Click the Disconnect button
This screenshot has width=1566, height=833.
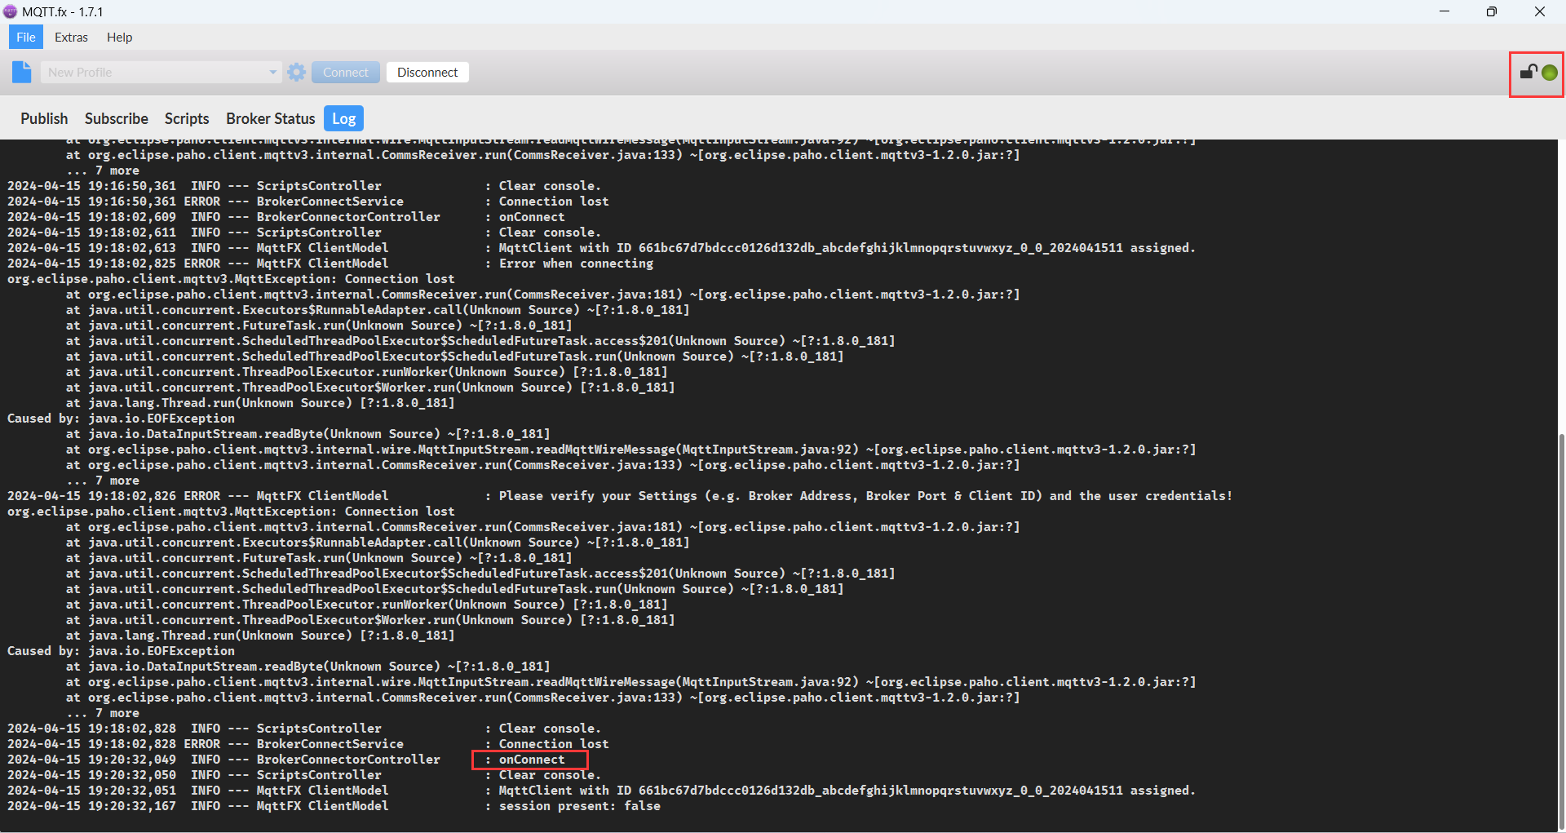click(427, 72)
